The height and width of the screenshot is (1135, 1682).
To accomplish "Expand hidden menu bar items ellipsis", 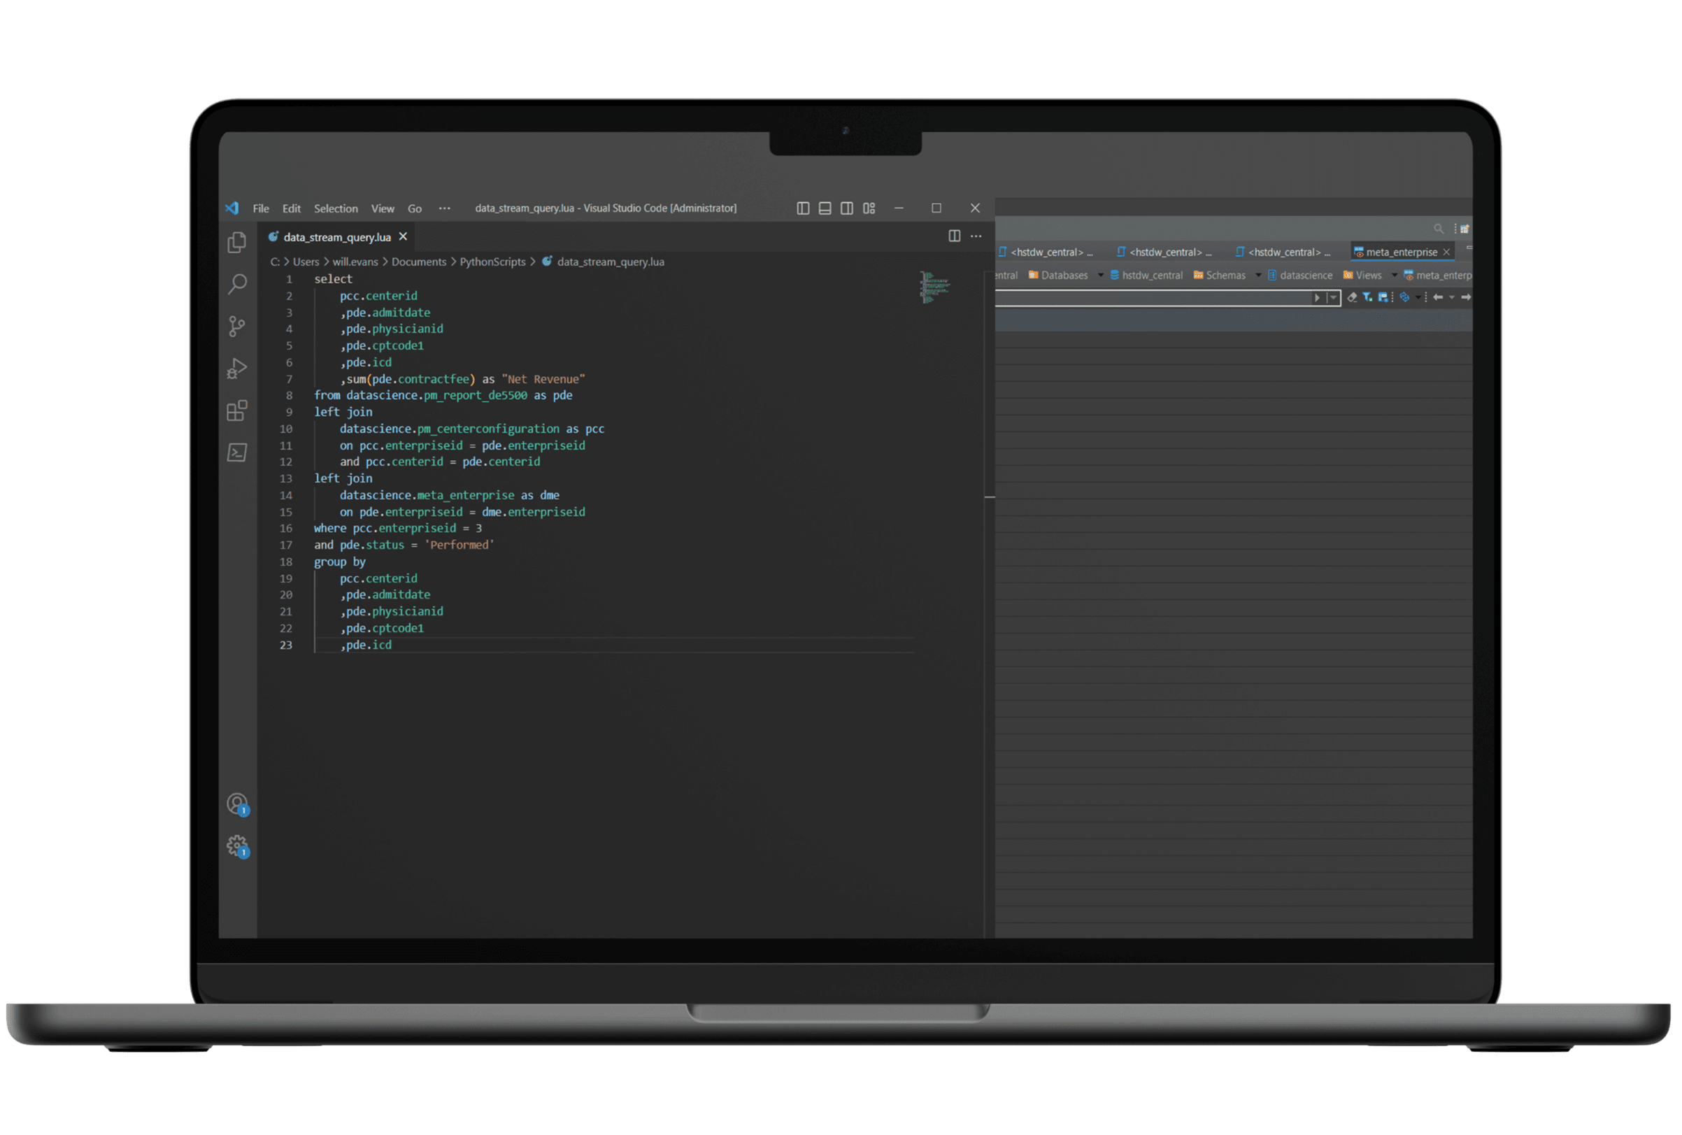I will click(444, 208).
